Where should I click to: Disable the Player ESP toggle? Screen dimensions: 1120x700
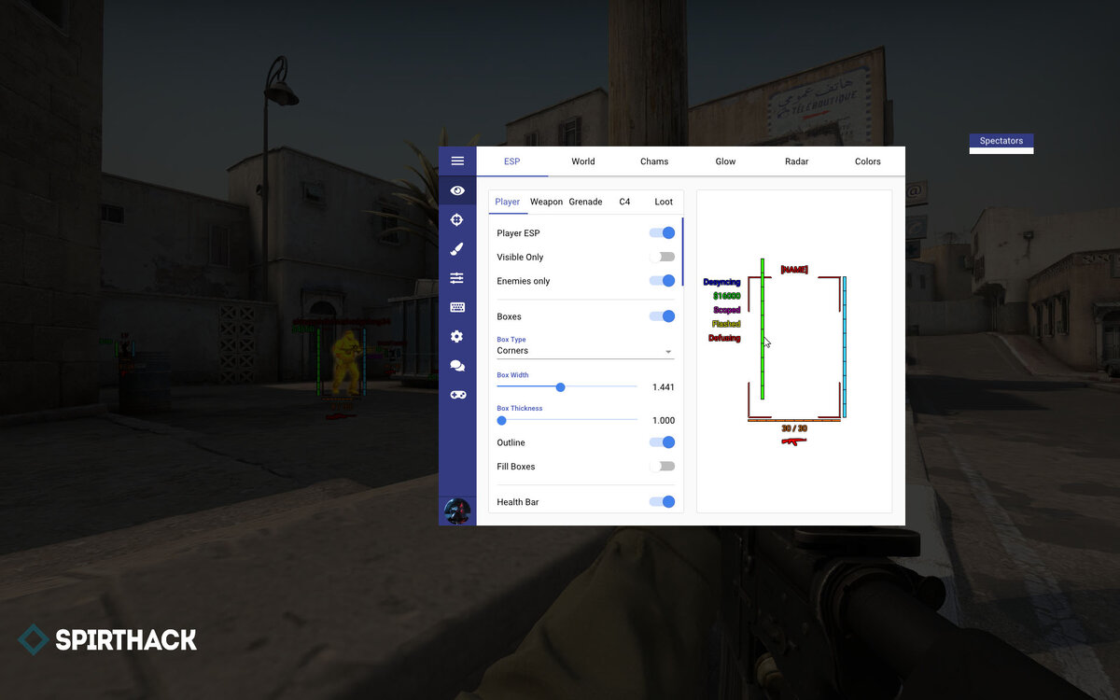pos(663,233)
